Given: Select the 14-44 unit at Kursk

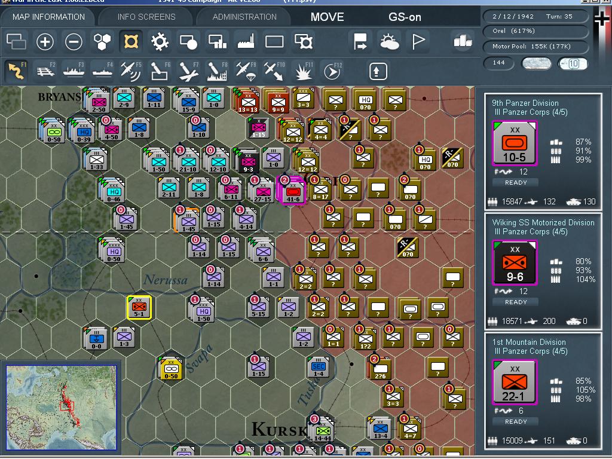Looking at the screenshot, I should (x=322, y=431).
